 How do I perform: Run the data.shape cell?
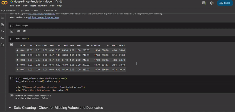(x=12, y=26)
